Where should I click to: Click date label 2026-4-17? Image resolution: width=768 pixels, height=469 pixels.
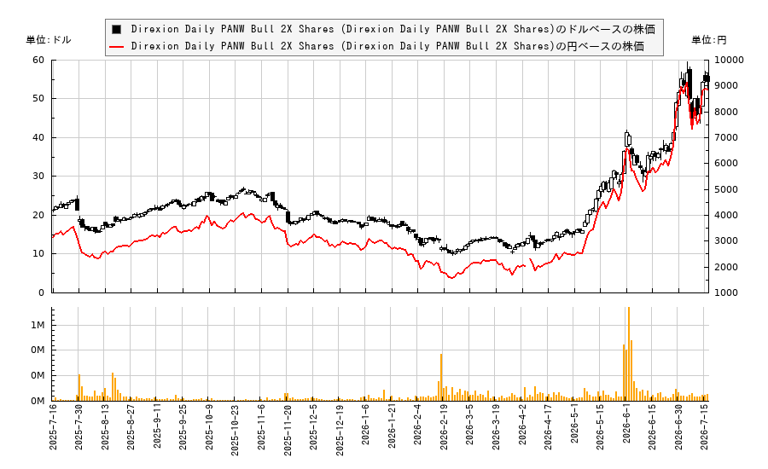(548, 427)
